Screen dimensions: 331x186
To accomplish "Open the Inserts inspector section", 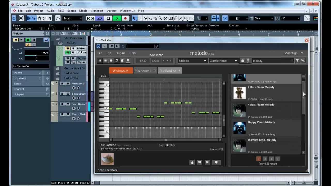I will pyautogui.click(x=31, y=73).
